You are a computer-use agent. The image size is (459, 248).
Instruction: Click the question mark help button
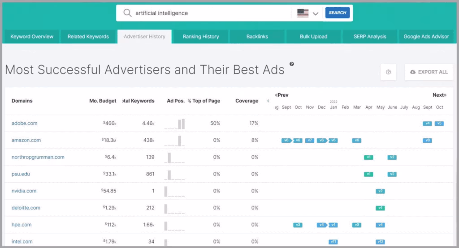click(388, 72)
